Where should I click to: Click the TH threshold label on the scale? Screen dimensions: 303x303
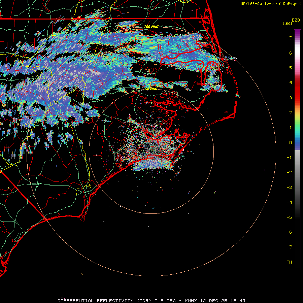click(x=289, y=262)
